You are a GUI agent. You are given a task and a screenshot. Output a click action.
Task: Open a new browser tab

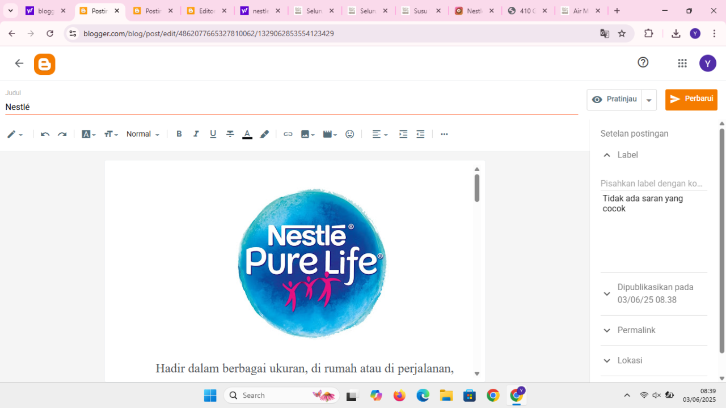[x=617, y=11]
